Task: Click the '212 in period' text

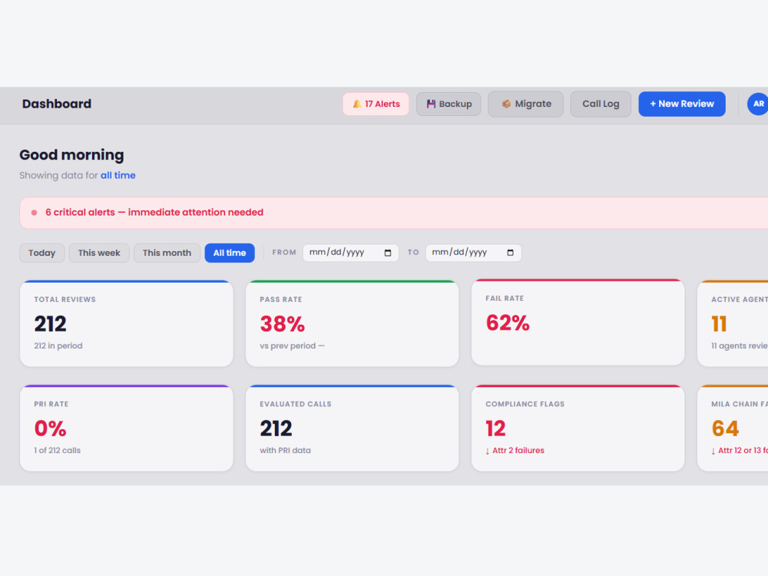Action: [58, 346]
